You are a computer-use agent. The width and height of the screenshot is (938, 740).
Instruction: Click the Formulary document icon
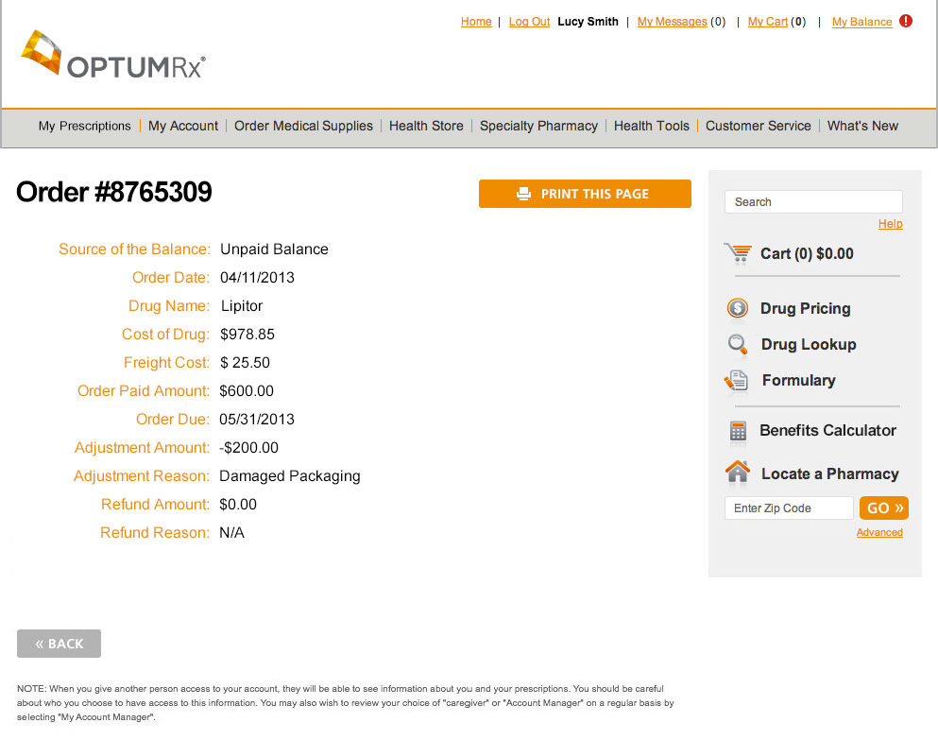click(736, 381)
